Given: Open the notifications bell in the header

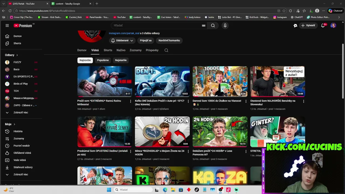Looking at the screenshot, I should (323, 25).
